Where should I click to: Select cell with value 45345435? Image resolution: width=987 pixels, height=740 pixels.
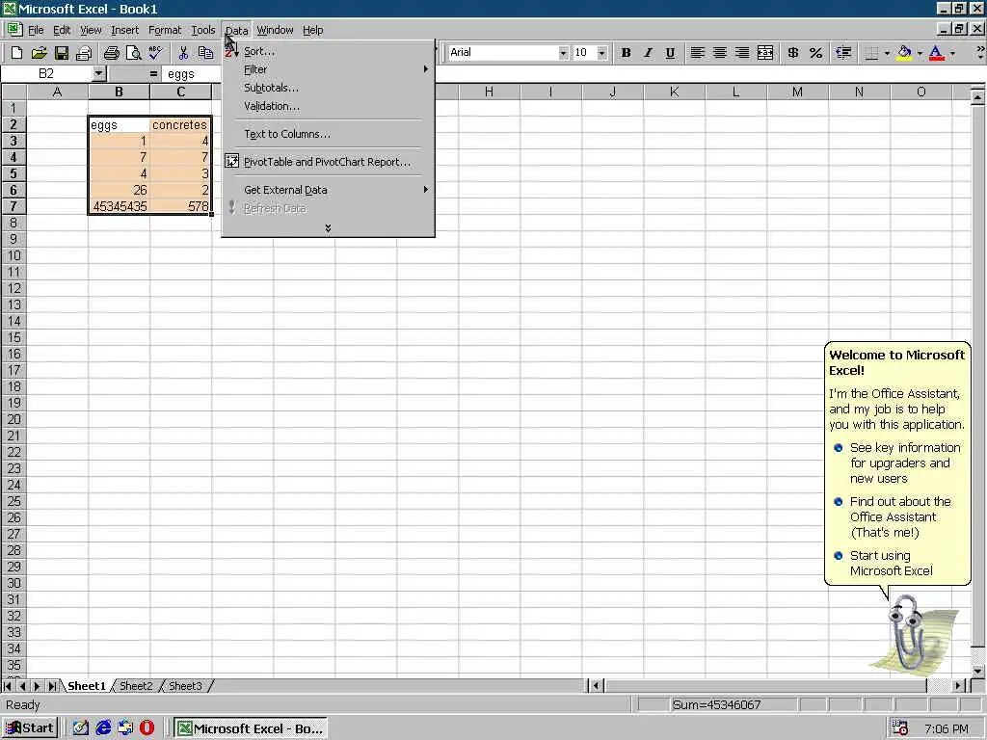click(119, 206)
